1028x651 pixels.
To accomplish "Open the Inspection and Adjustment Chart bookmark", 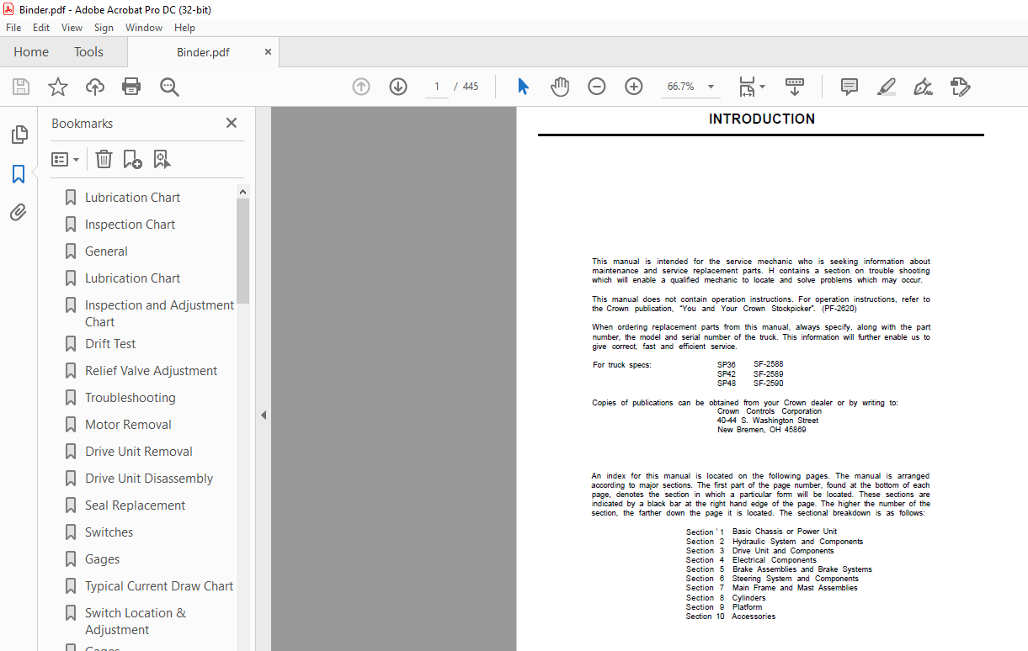I will click(x=159, y=314).
